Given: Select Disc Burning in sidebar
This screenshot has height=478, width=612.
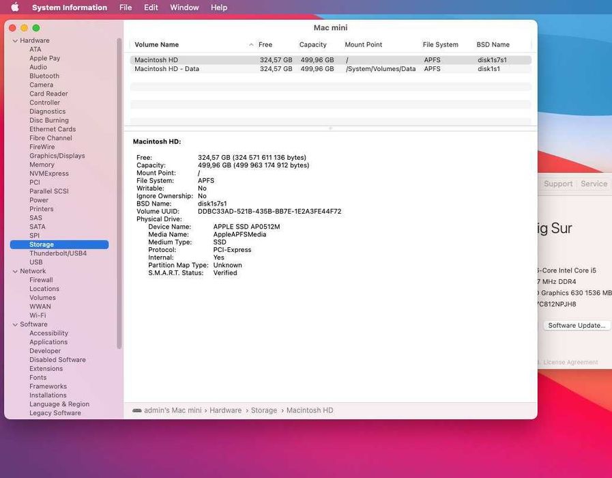Looking at the screenshot, I should pos(49,120).
